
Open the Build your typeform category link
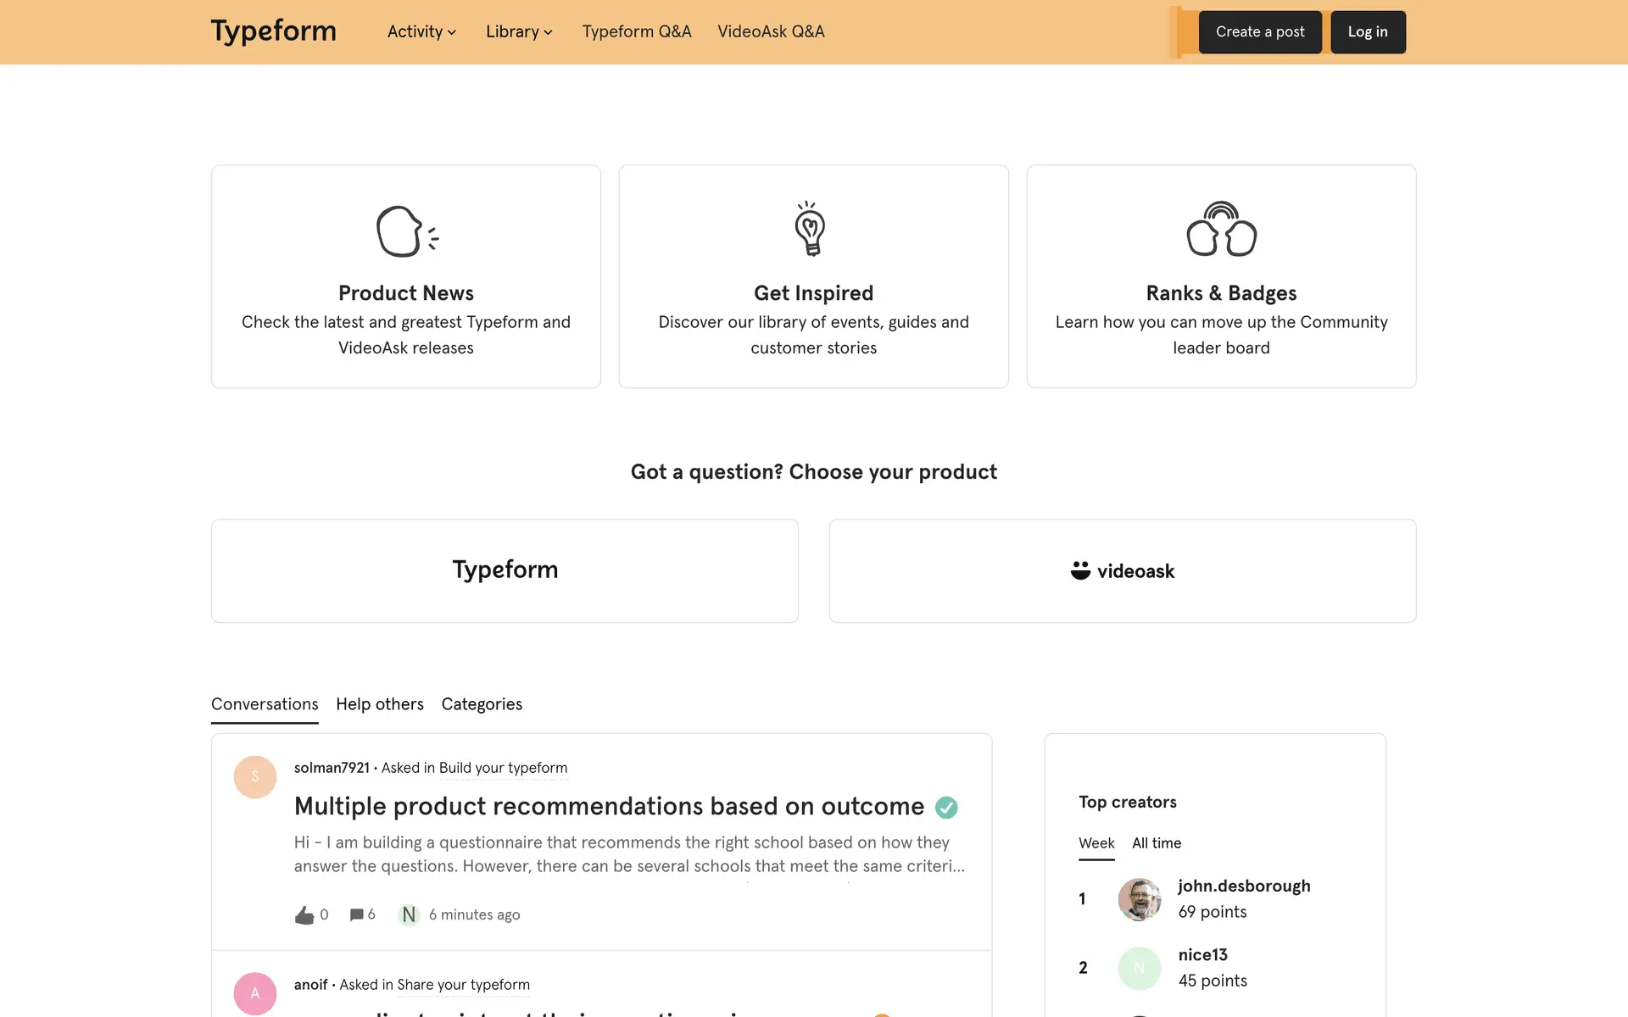pos(503,768)
